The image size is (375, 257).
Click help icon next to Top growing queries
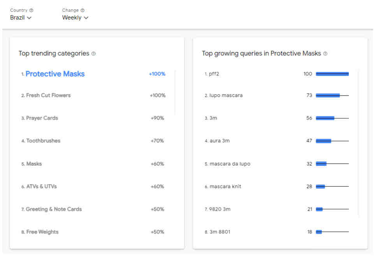(325, 54)
